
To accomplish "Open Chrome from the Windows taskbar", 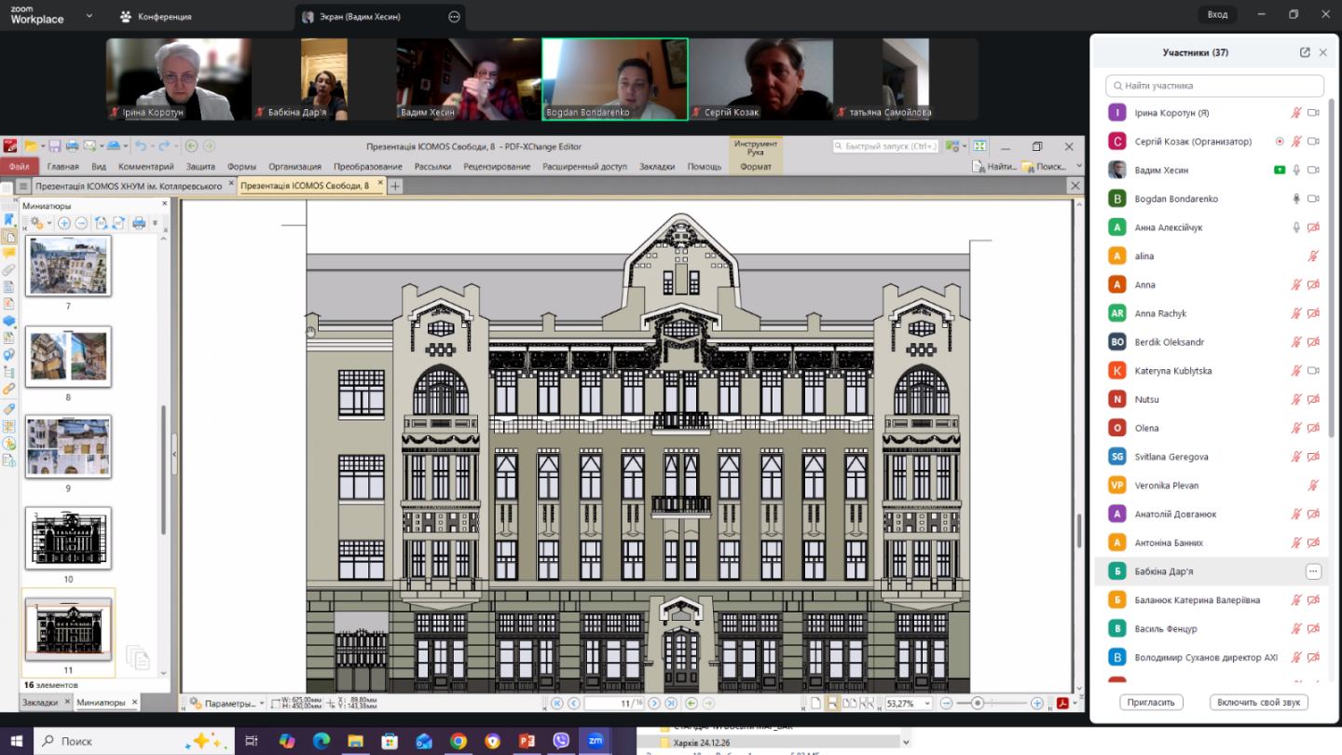I will pyautogui.click(x=458, y=741).
